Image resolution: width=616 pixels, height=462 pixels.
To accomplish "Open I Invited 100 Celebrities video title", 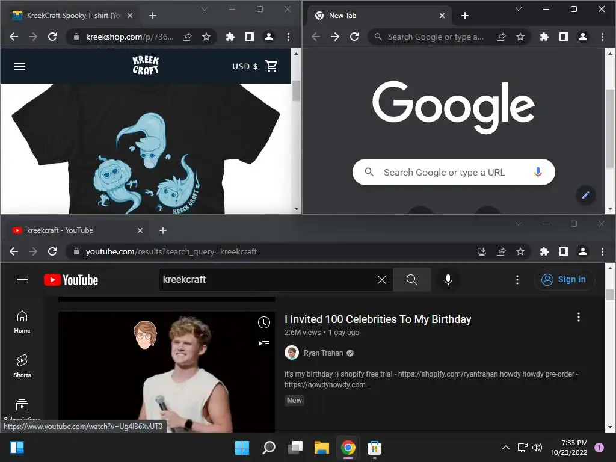I will tap(378, 319).
